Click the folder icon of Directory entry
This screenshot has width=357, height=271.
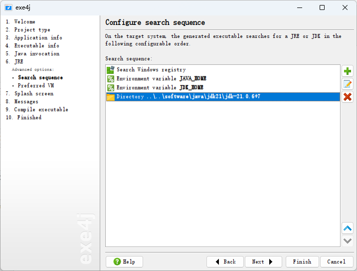coord(111,97)
